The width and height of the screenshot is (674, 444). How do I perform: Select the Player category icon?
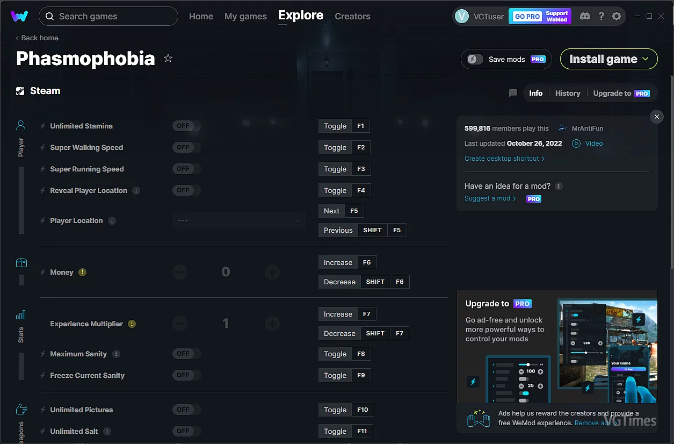point(21,125)
